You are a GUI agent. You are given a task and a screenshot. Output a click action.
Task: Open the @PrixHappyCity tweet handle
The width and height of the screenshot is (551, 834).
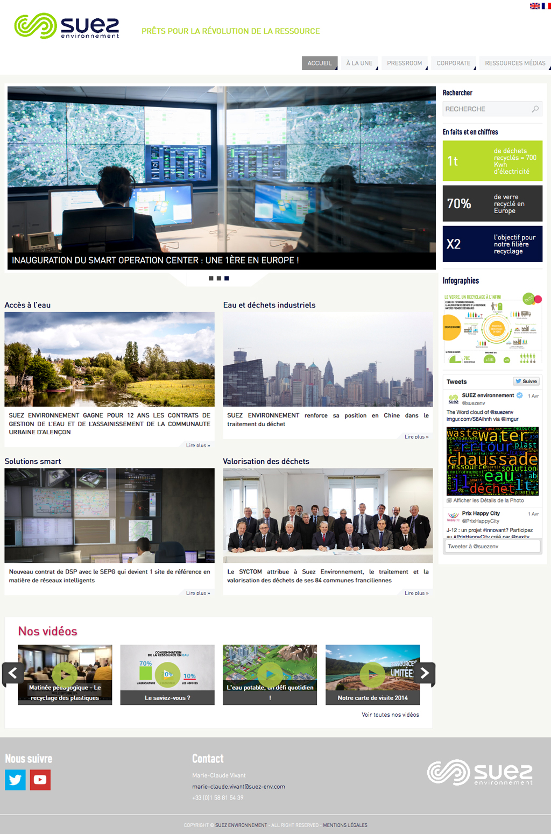coord(481,521)
